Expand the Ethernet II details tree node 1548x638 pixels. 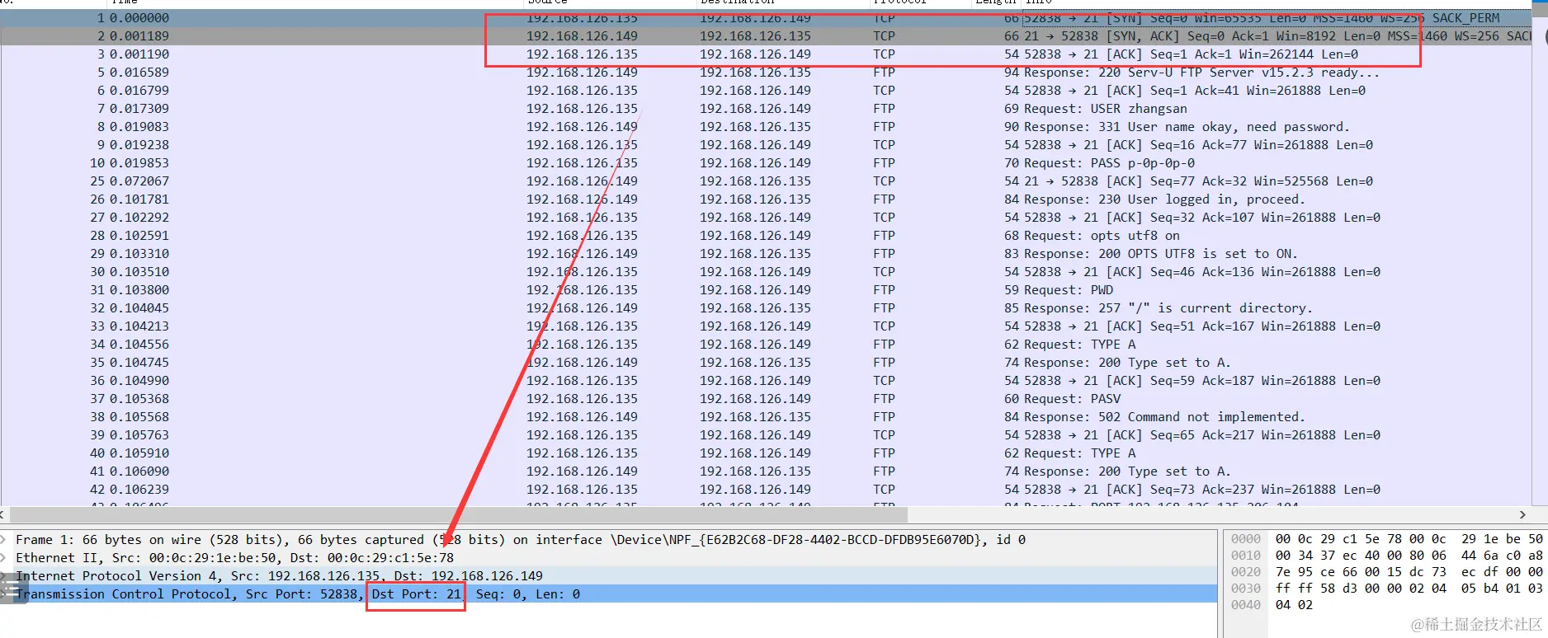click(x=5, y=558)
